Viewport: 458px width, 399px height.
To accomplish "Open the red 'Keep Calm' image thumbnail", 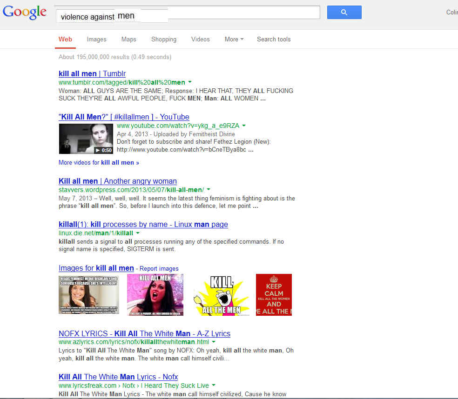I will 274,295.
